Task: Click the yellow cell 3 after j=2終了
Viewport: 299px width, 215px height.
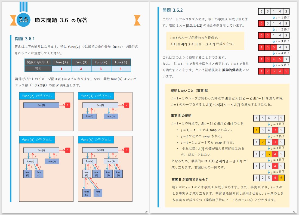Action: click(x=268, y=154)
